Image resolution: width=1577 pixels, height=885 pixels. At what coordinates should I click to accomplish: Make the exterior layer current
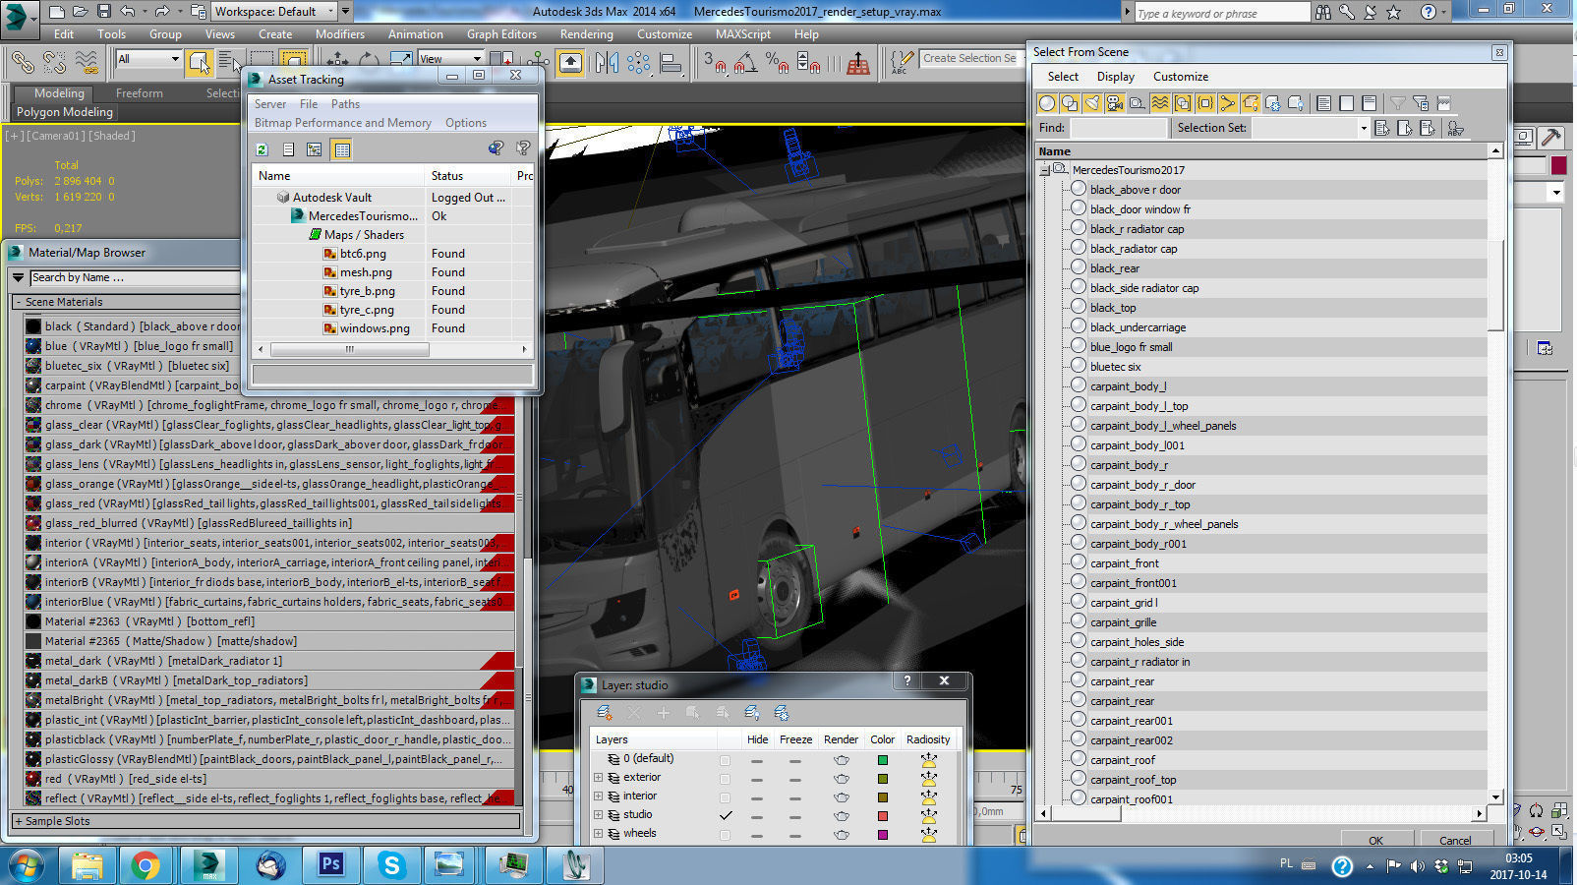(725, 779)
